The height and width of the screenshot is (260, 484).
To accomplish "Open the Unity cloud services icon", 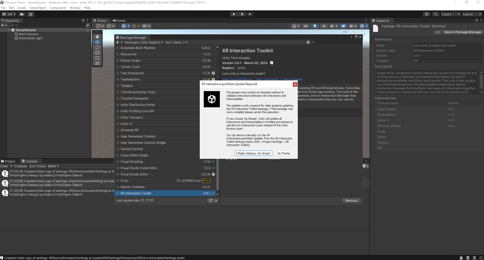I will [x=22, y=14].
